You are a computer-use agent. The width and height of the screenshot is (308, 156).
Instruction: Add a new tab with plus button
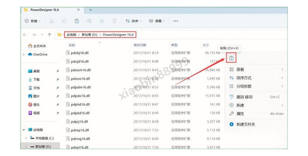coord(91,10)
